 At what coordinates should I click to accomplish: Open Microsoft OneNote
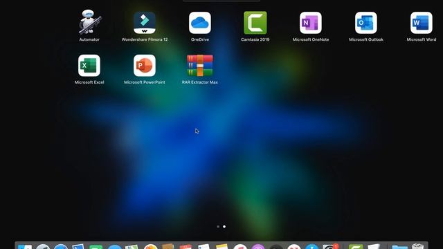pos(311,23)
